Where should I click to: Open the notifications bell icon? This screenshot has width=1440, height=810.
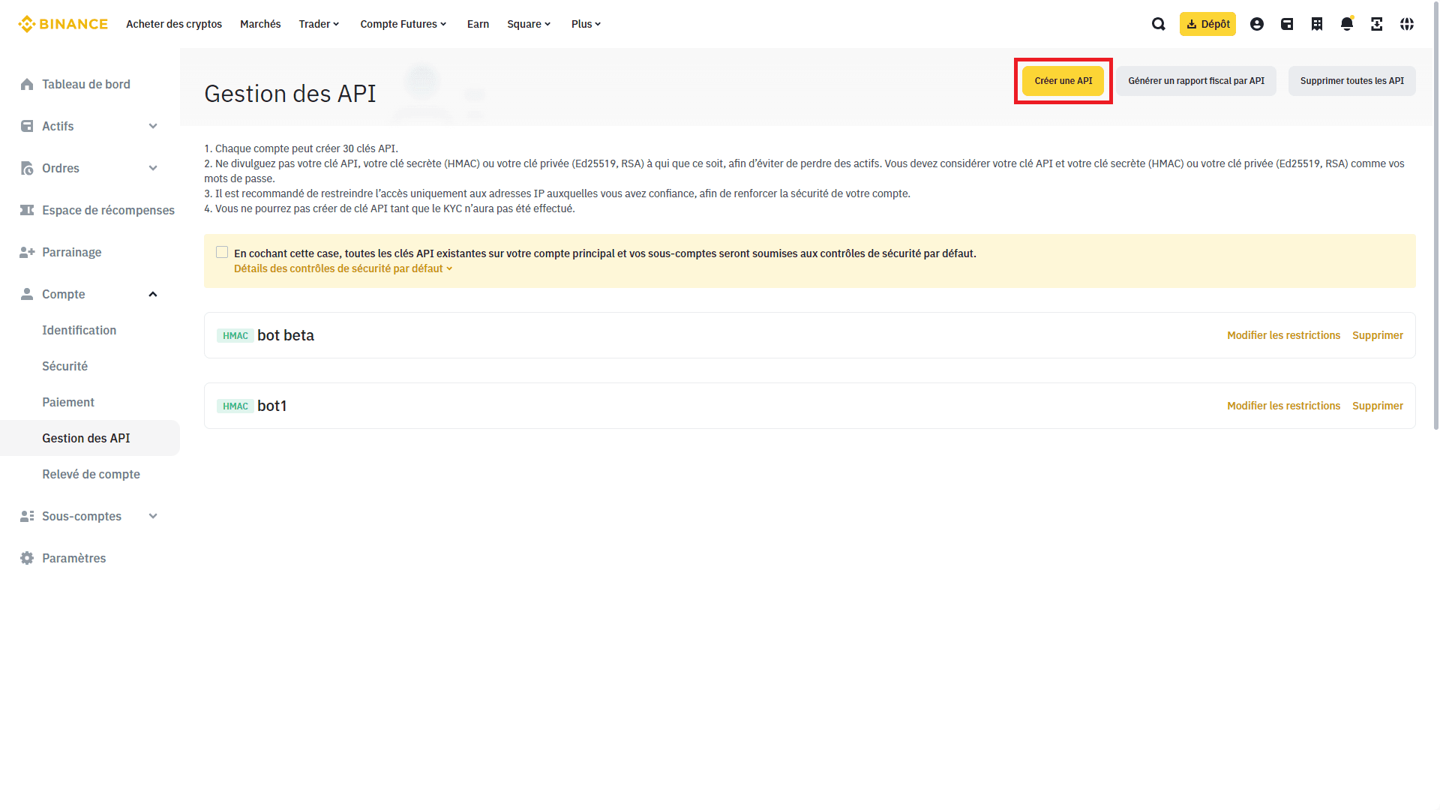pos(1347,24)
